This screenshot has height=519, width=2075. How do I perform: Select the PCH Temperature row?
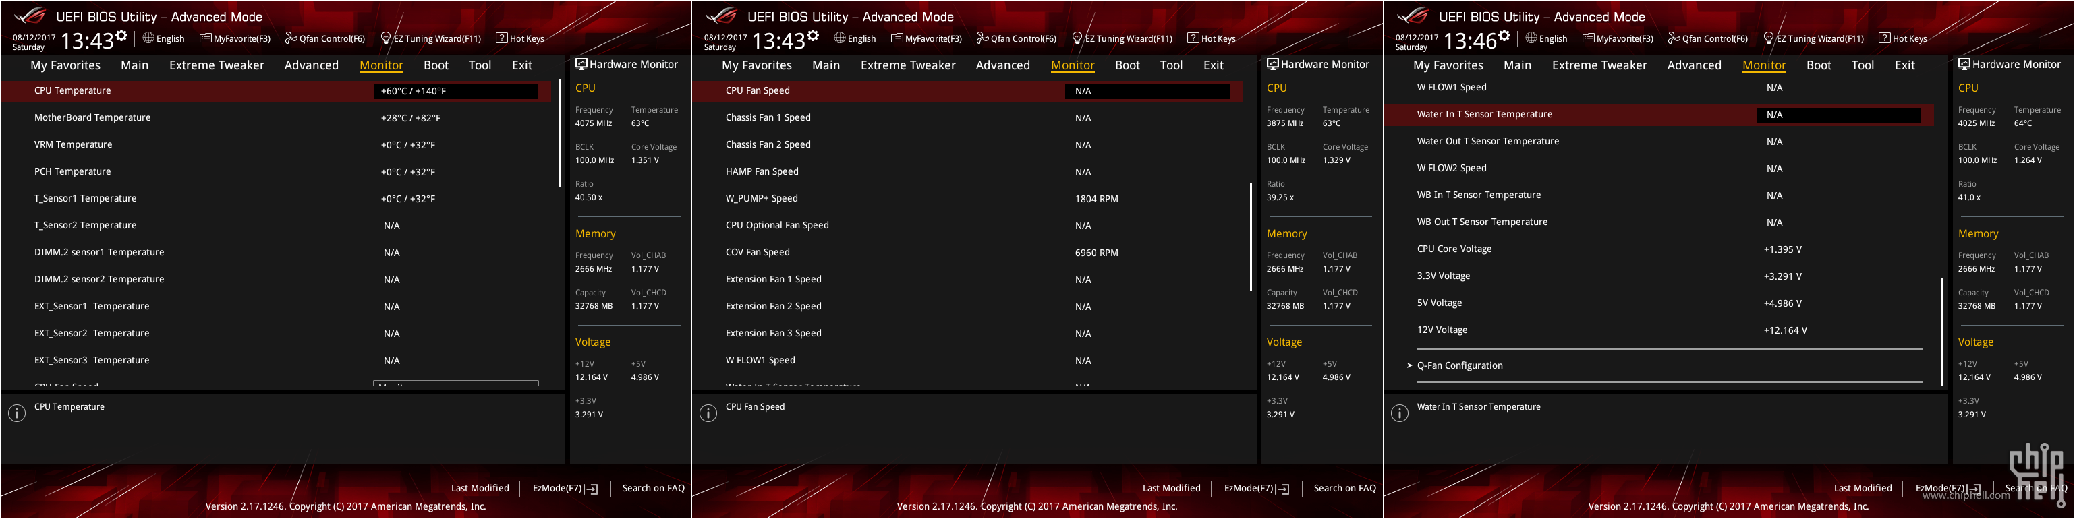[x=275, y=171]
